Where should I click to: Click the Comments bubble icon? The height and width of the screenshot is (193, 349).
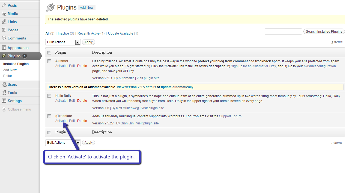4,38
